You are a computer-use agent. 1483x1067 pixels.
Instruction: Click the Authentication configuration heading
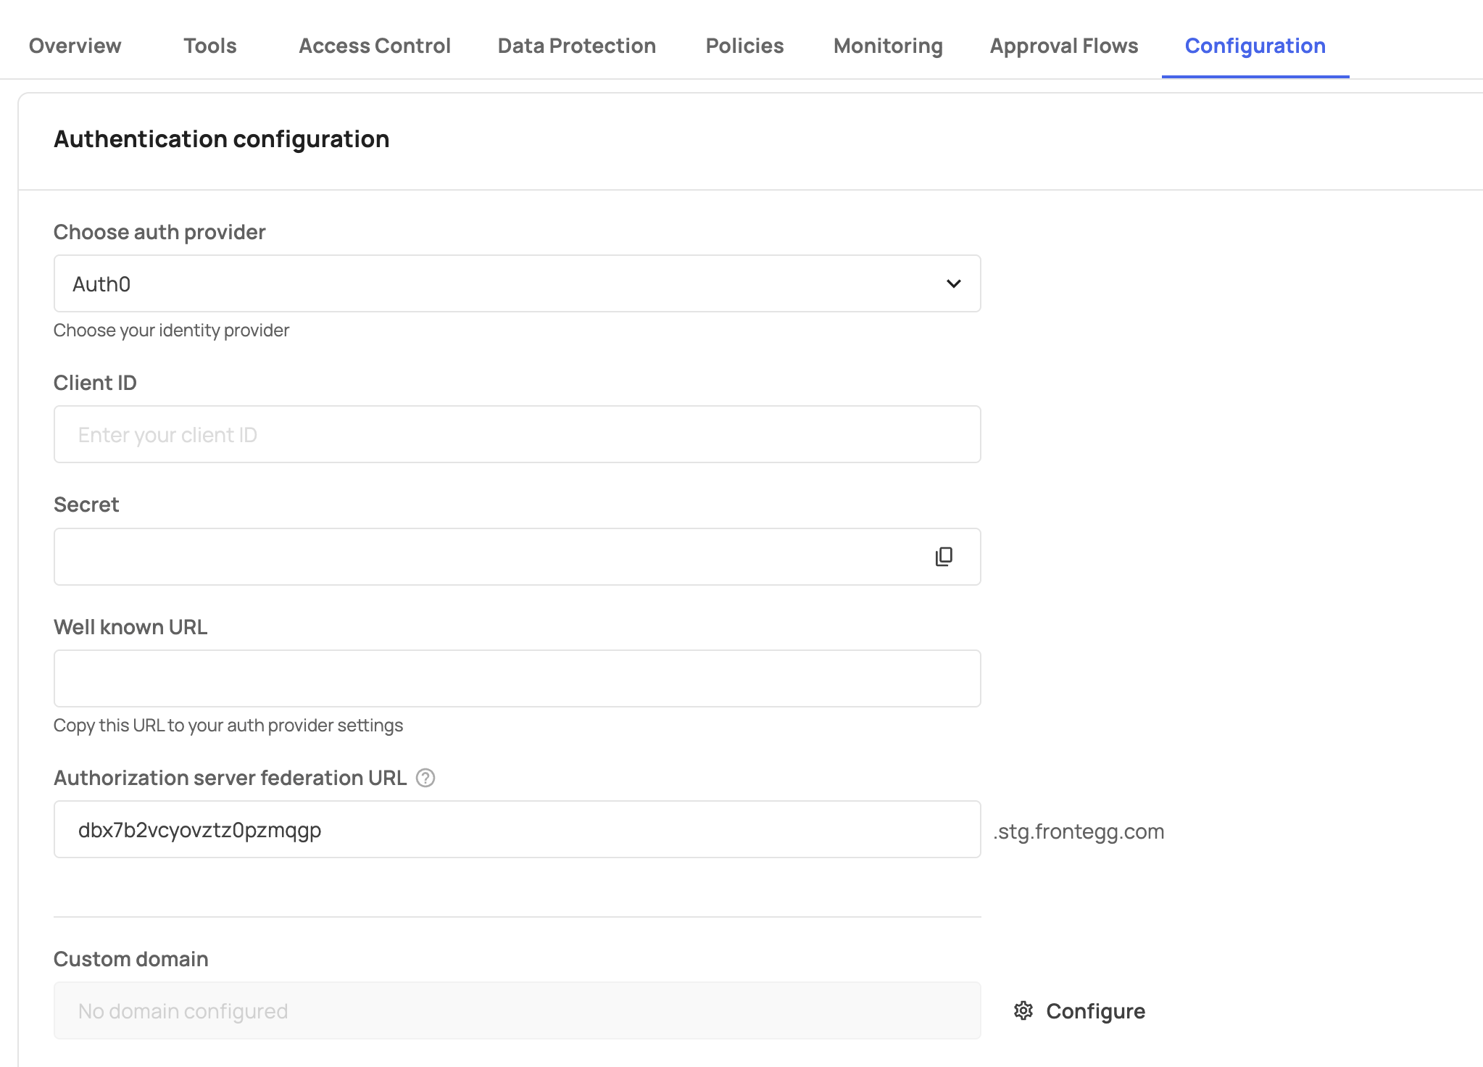[221, 139]
